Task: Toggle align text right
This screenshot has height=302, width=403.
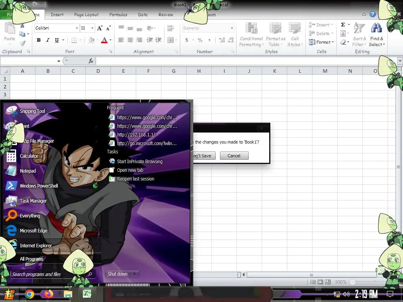Action: 139,40
